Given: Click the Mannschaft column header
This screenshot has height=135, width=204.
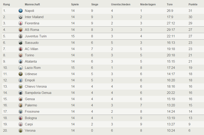Looking at the screenshot, I should pyautogui.click(x=32, y=5).
